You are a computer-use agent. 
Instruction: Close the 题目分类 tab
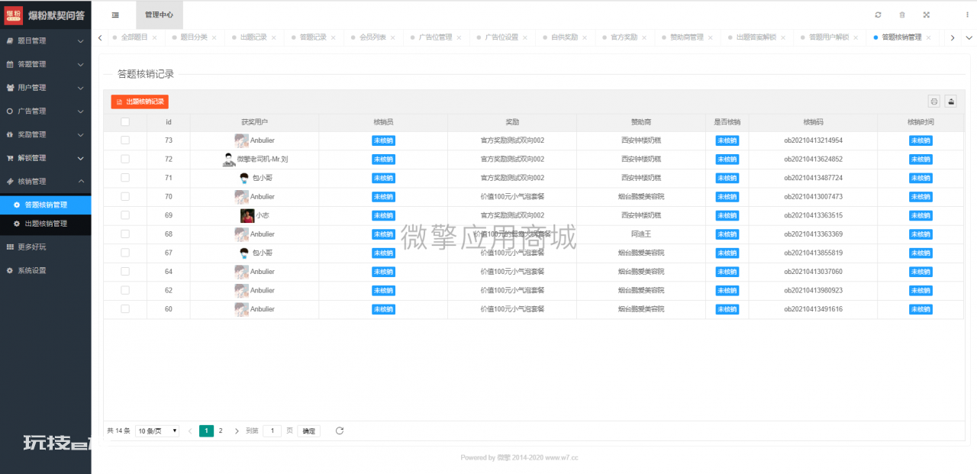[214, 37]
